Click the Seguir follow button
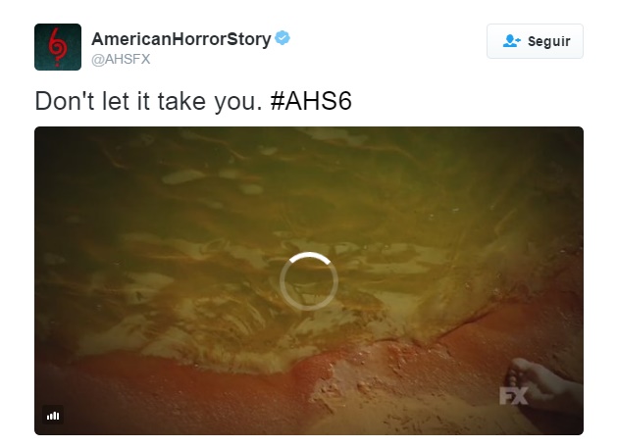Image resolution: width=617 pixels, height=447 pixels. click(535, 41)
